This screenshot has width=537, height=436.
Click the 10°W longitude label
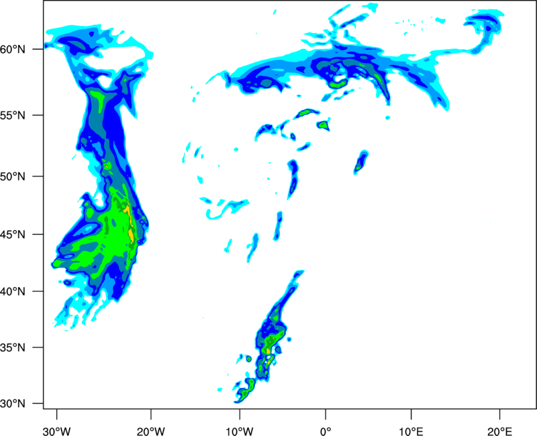tap(239, 431)
